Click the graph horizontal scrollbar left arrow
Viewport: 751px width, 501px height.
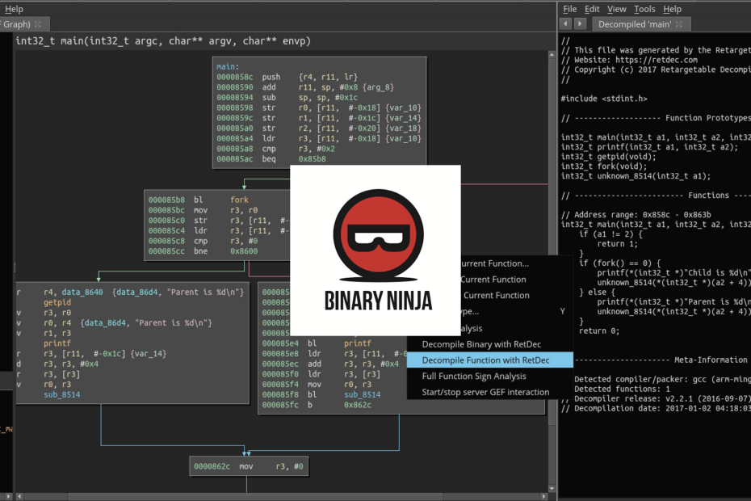(x=19, y=497)
